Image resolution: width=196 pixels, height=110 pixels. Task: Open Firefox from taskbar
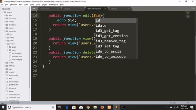pos(102,107)
